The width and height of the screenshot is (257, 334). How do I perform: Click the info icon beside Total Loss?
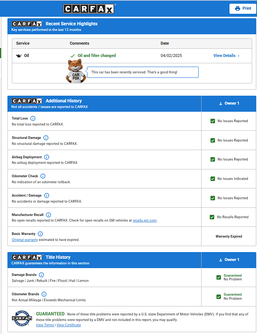point(33,118)
